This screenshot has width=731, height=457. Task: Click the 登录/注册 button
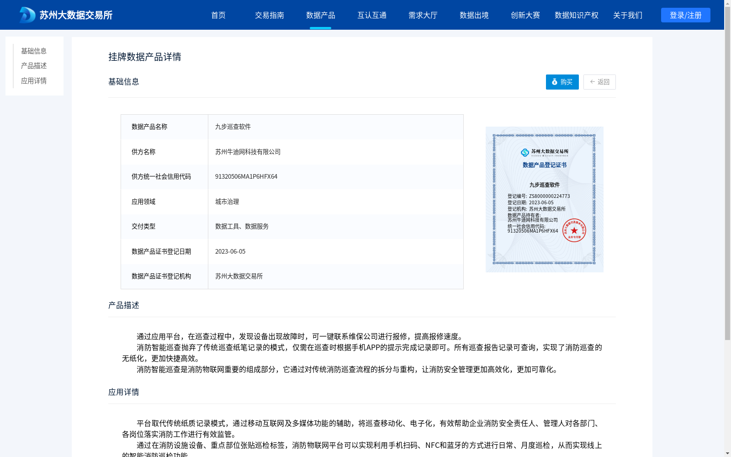tap(686, 15)
